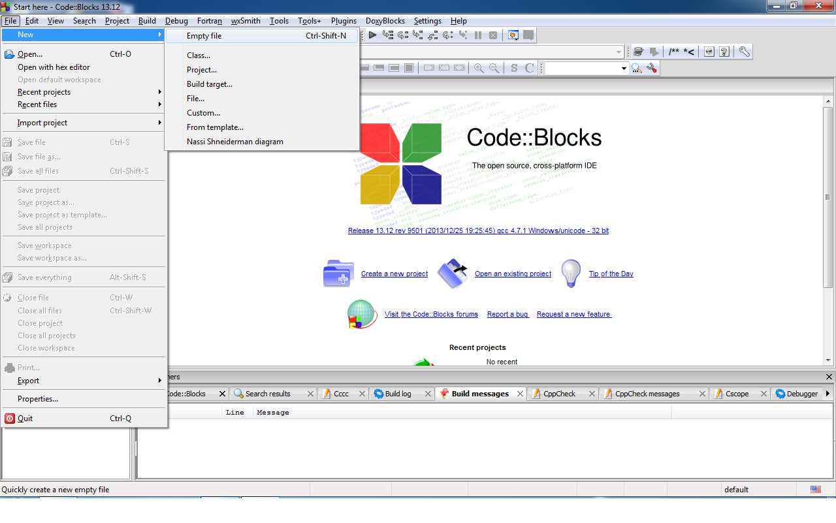Expand the Recent projects submenu
The image size is (836, 523).
coord(84,92)
